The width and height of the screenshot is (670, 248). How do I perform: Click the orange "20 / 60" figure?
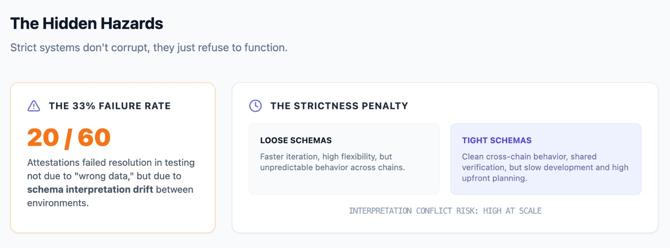pyautogui.click(x=69, y=138)
